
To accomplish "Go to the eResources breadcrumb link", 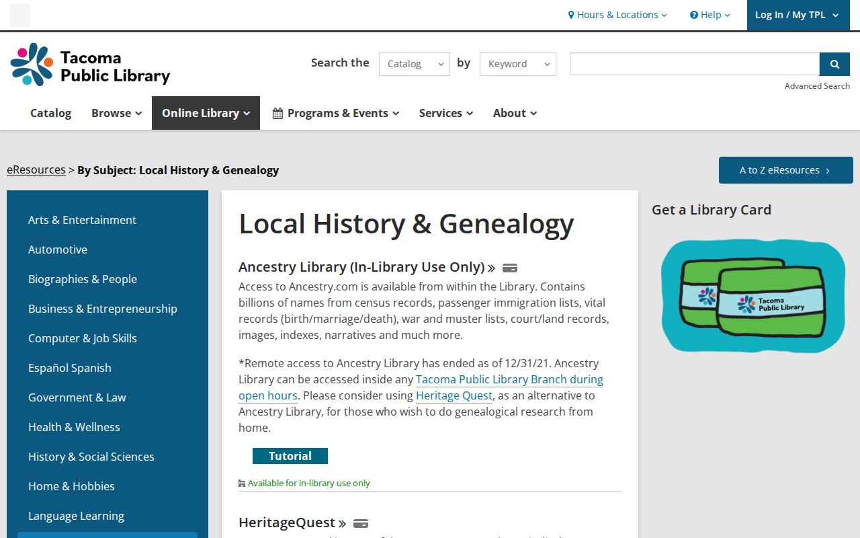I will click(36, 169).
